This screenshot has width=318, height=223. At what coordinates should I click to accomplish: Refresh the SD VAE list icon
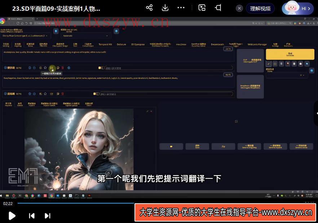coord(116,31)
